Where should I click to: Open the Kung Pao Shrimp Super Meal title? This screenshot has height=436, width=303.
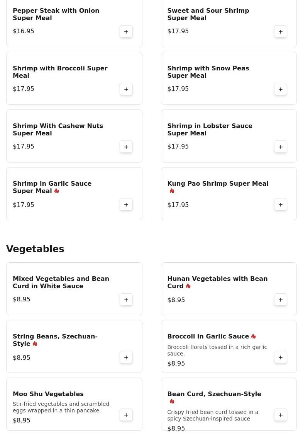[x=217, y=184]
